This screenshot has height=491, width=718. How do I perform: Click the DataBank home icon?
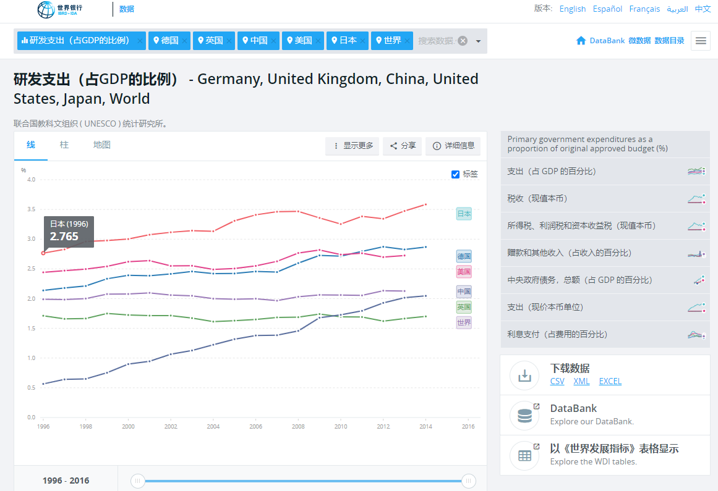tap(581, 41)
